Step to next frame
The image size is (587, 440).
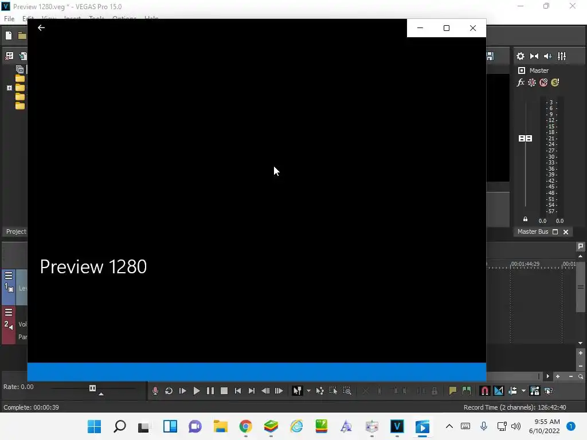click(279, 391)
